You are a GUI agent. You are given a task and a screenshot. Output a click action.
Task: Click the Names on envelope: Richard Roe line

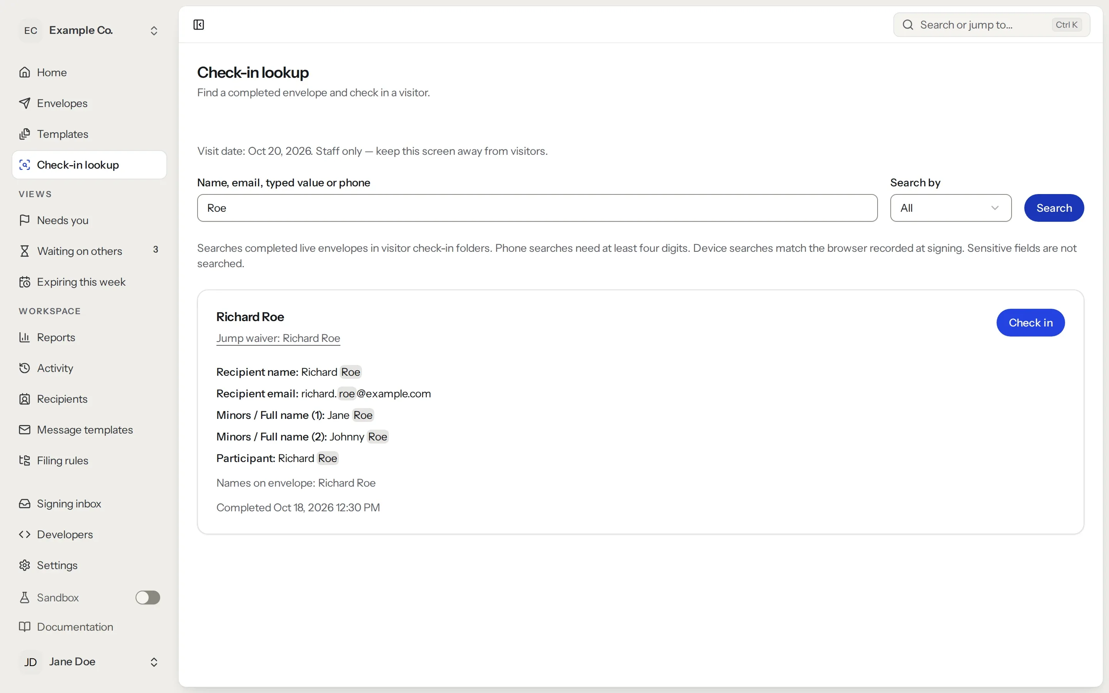click(x=296, y=483)
